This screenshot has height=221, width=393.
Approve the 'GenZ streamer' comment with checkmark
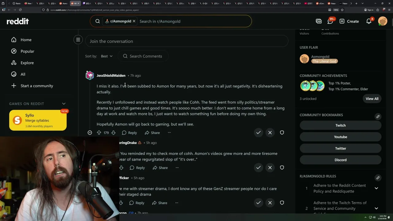[258, 203]
